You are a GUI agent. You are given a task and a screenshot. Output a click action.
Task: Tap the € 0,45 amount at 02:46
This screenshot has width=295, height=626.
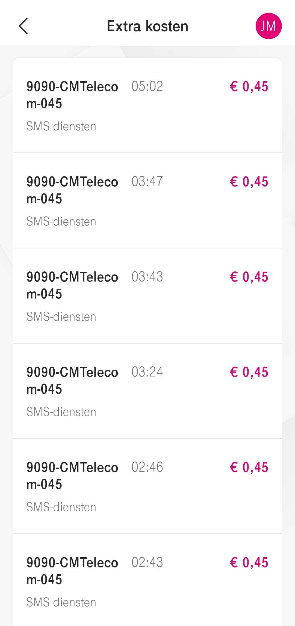point(249,467)
